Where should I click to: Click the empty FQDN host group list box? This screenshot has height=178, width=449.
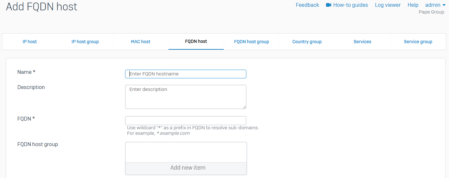point(186,152)
